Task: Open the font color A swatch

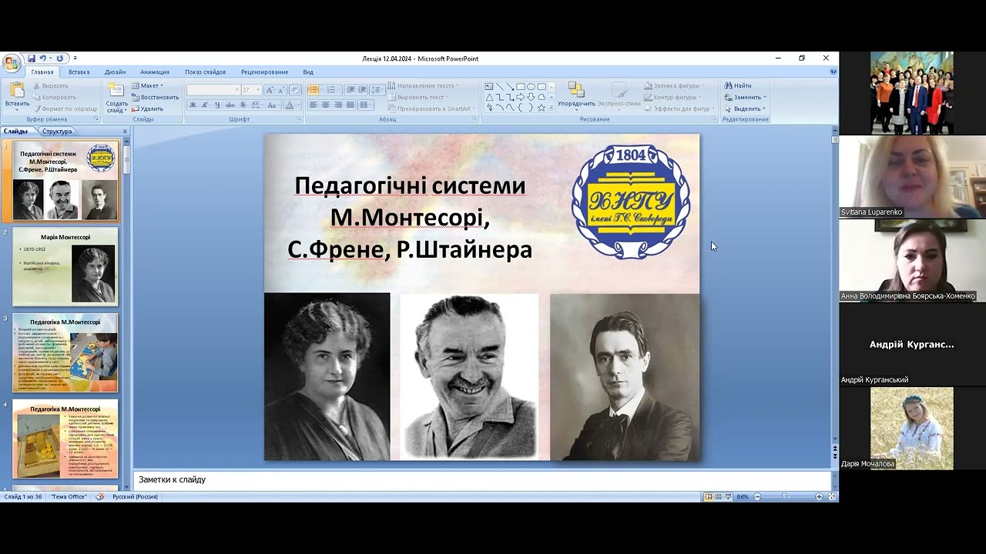Action: click(290, 105)
